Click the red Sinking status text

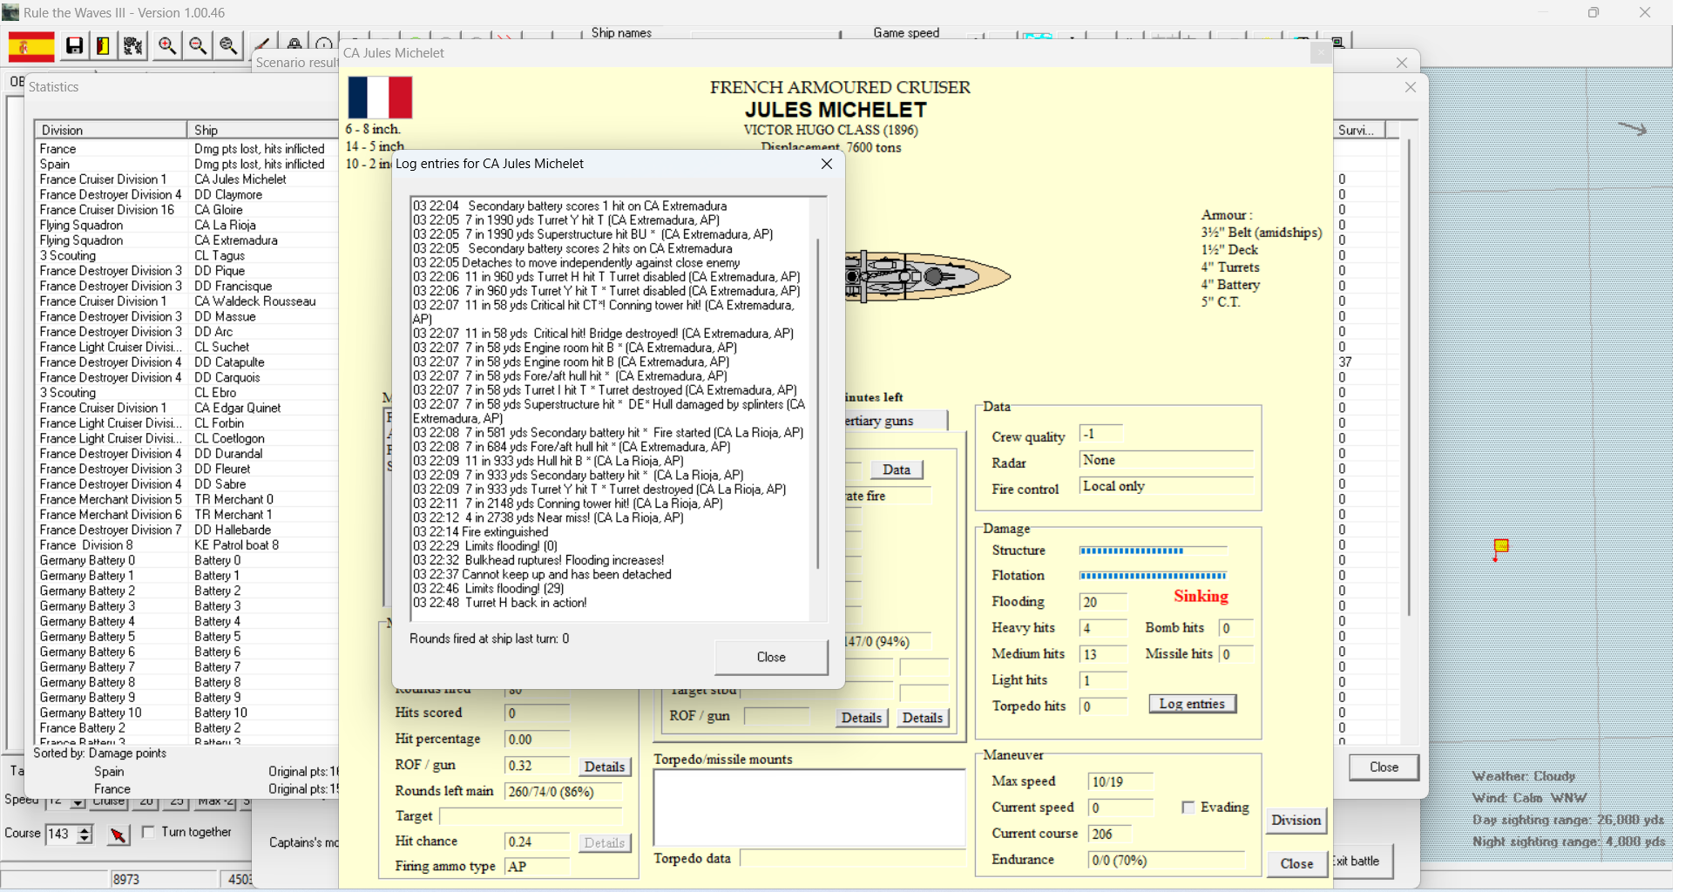1201,597
